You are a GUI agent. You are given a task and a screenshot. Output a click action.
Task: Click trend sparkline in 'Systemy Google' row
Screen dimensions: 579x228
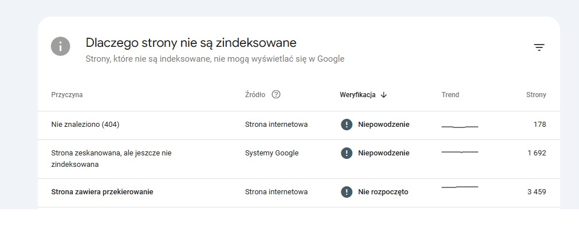pos(460,152)
